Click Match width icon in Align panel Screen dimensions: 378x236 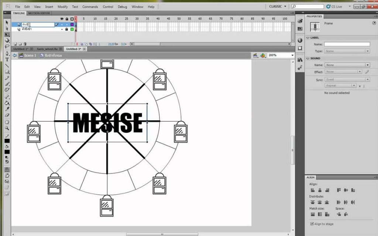[x=313, y=214]
